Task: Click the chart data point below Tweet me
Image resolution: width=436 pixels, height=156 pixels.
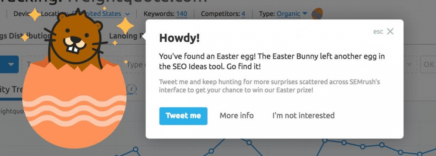Action: (211, 151)
